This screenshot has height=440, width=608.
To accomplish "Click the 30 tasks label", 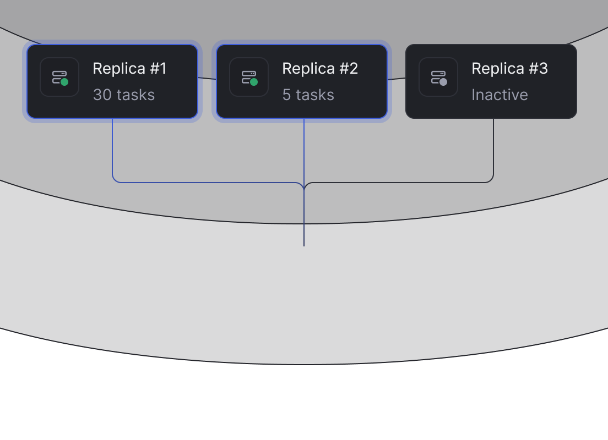I will coord(123,95).
